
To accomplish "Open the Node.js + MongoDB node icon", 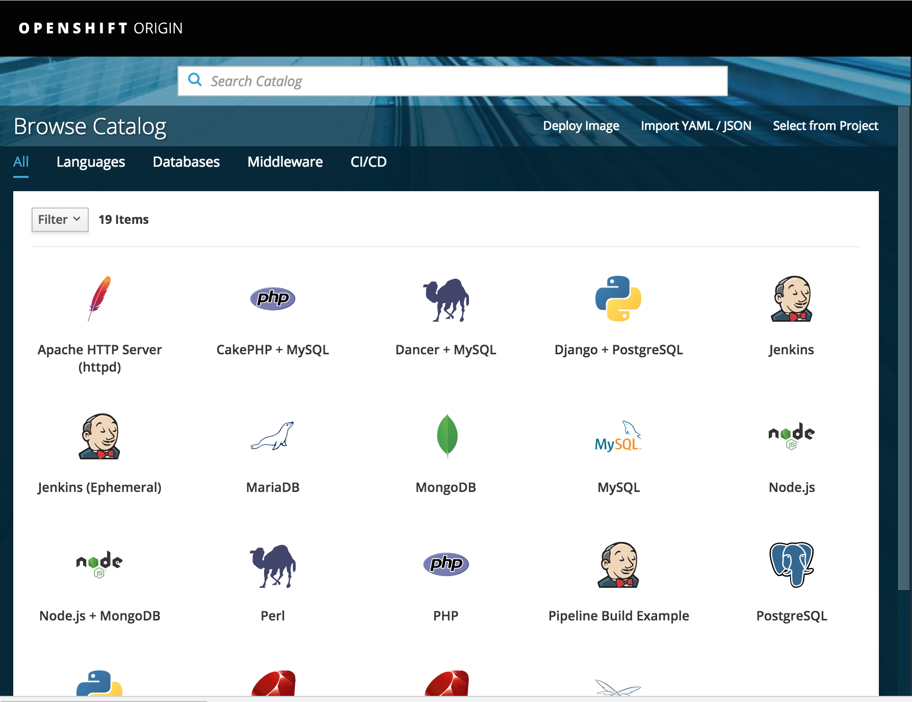I will pyautogui.click(x=99, y=565).
